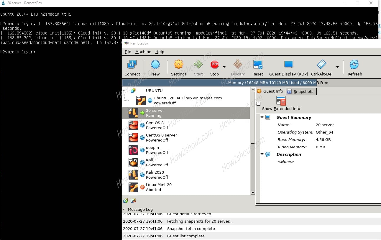Switch to the Snapshots tab
Viewport: 381px width, 240px height.
pos(301,91)
